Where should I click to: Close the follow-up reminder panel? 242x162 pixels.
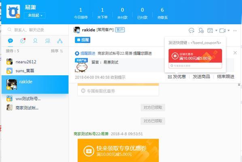(235, 53)
